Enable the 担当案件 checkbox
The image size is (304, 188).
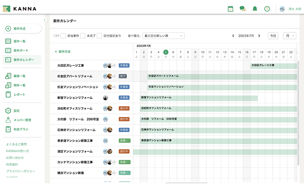(63, 36)
